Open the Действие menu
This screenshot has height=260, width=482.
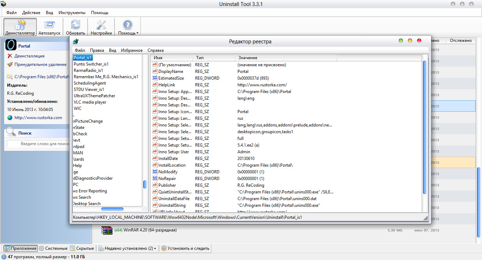[x=31, y=12]
